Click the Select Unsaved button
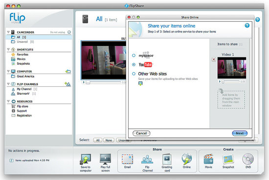 pyautogui.click(x=124, y=140)
